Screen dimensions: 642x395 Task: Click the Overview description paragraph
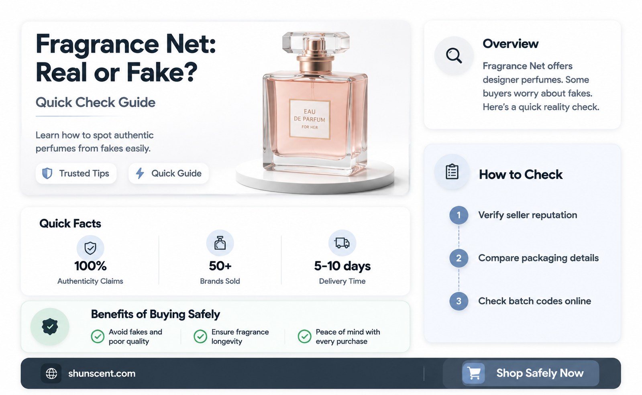541,86
